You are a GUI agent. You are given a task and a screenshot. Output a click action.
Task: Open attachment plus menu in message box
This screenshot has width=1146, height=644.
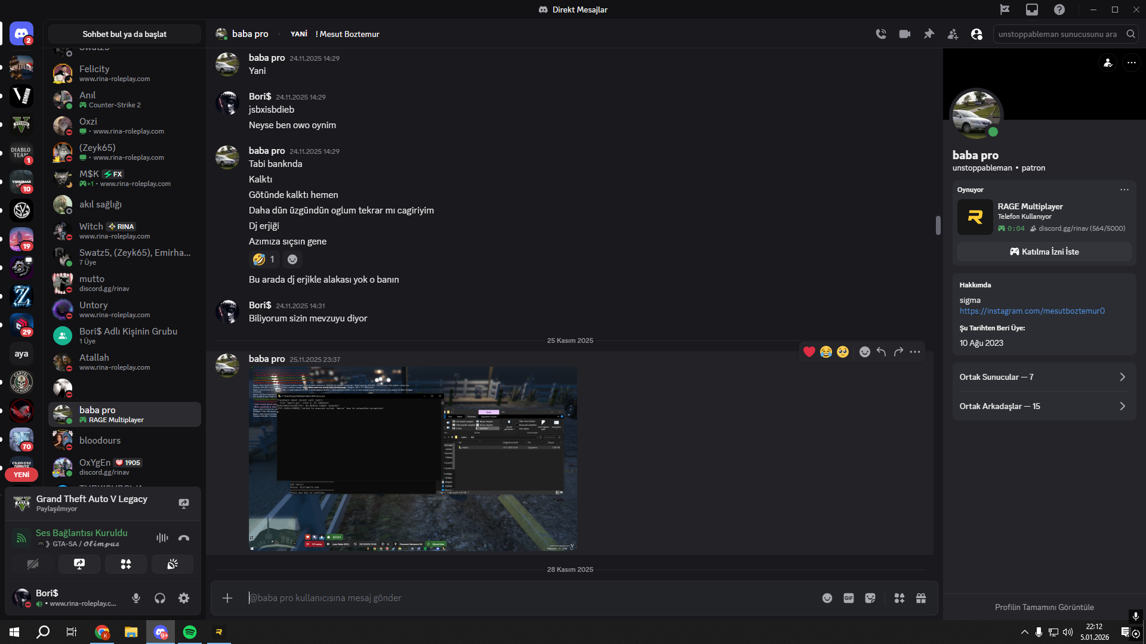tap(227, 598)
